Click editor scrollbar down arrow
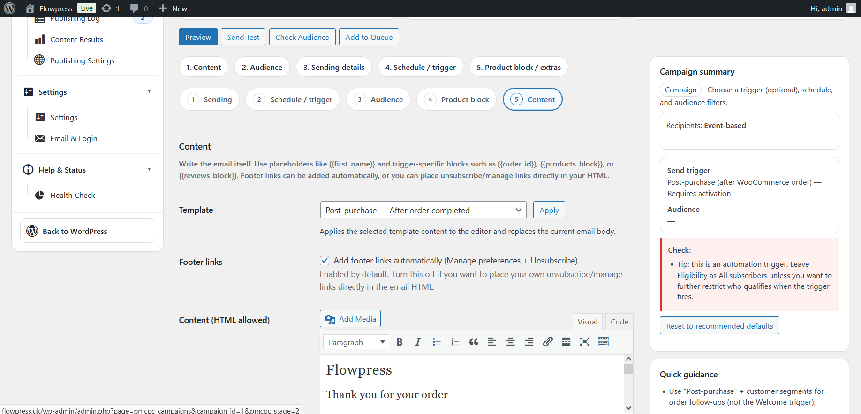This screenshot has height=414, width=861. pos(628,408)
